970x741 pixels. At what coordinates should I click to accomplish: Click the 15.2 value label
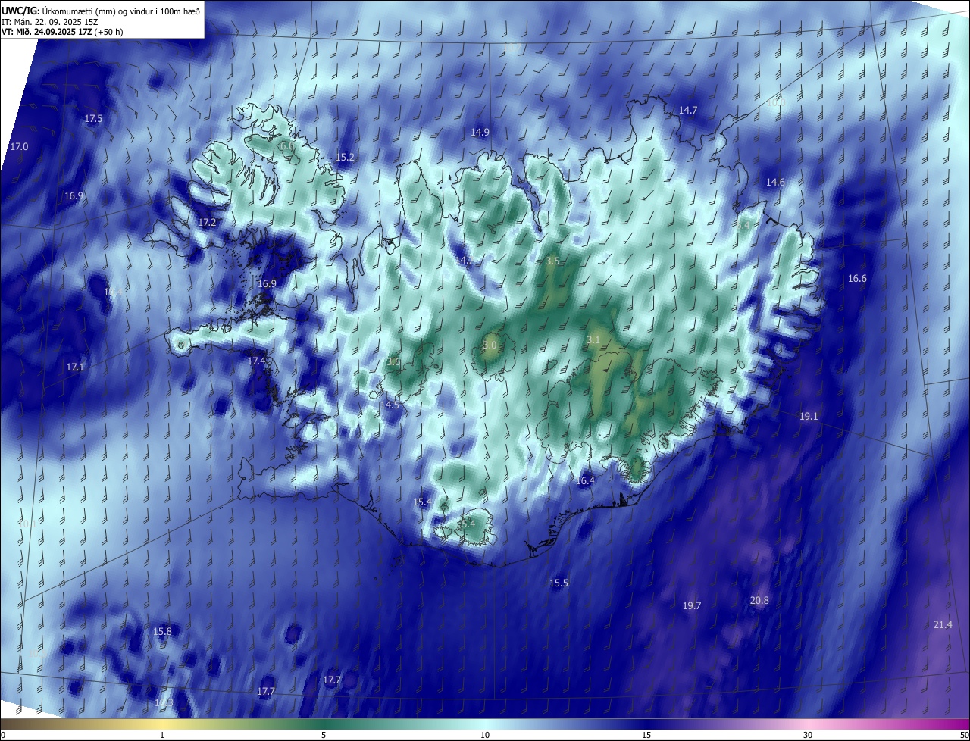[345, 158]
